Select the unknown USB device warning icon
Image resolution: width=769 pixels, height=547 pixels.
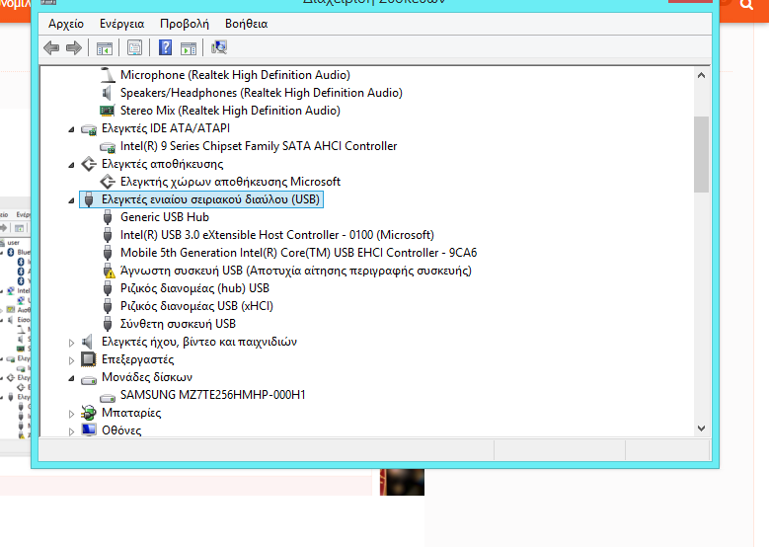[109, 271]
